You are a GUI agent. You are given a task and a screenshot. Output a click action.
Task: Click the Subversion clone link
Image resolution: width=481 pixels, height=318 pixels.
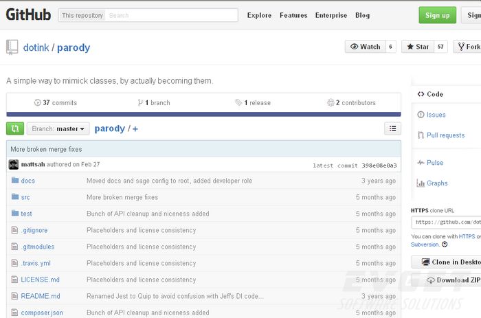coord(425,245)
